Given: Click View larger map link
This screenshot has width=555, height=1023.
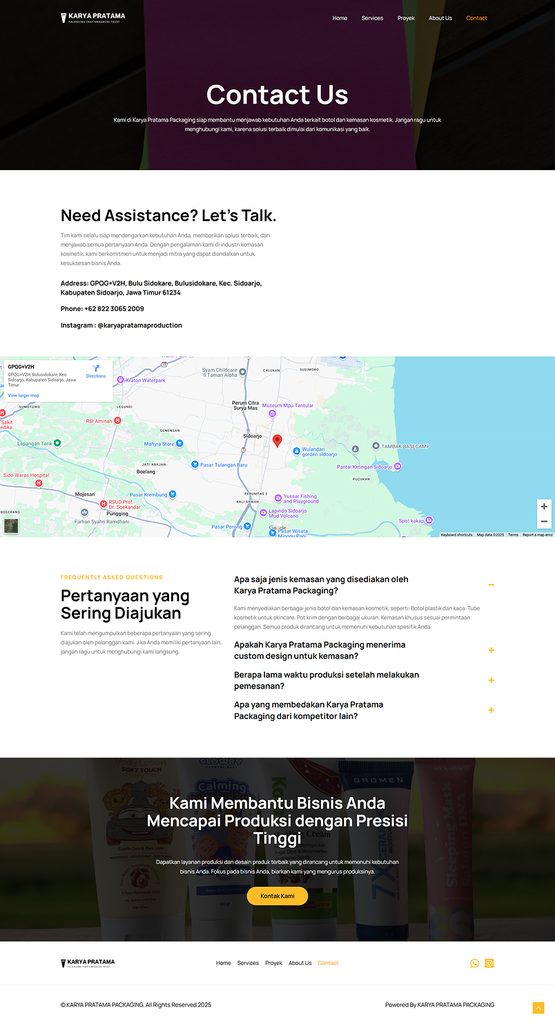Looking at the screenshot, I should pos(23,395).
